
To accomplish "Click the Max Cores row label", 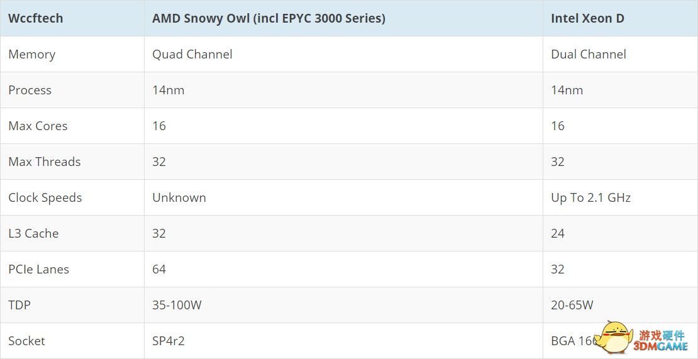I will [38, 126].
